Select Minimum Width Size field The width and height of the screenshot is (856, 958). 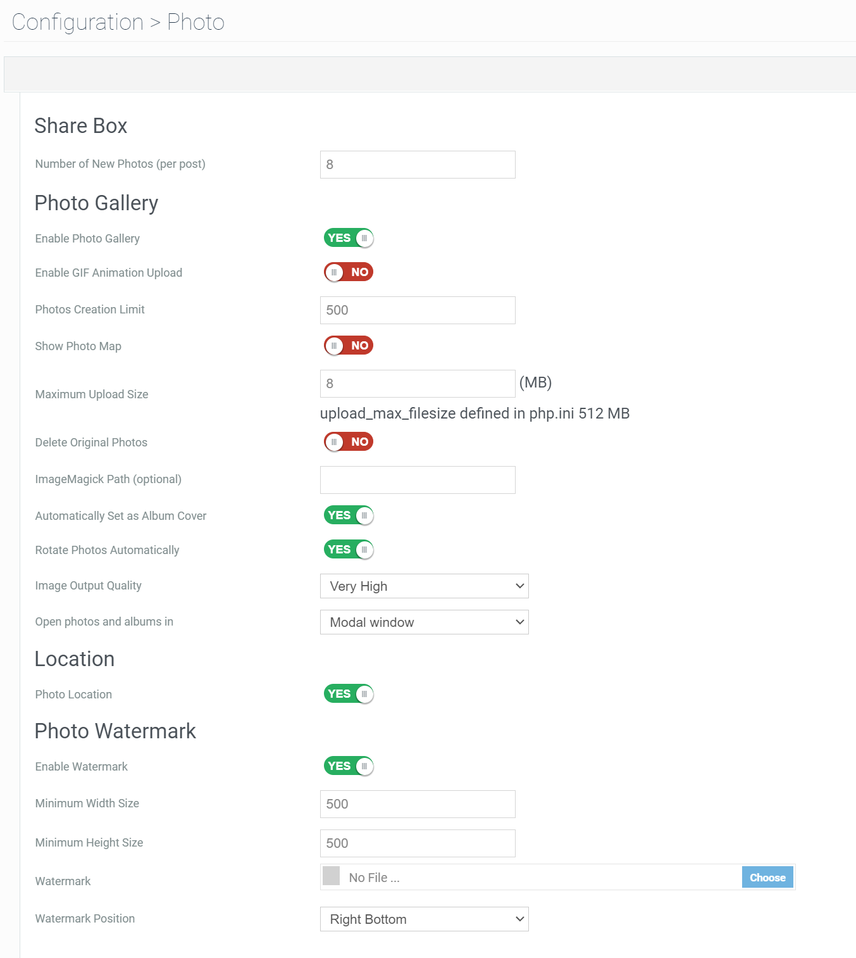pos(418,804)
